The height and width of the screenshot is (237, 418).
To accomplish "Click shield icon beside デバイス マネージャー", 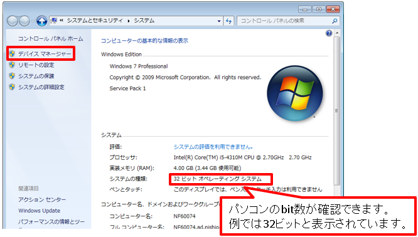I will pyautogui.click(x=12, y=54).
